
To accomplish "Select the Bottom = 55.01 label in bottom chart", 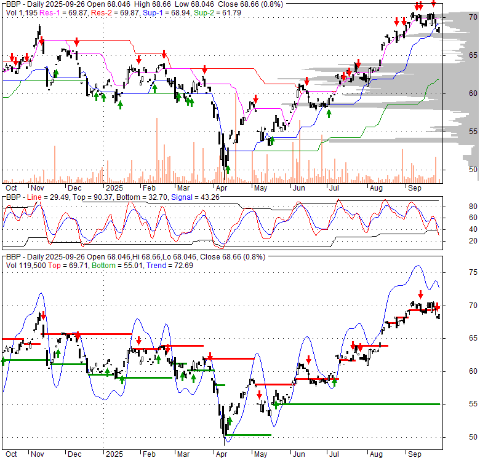I will point(117,266).
